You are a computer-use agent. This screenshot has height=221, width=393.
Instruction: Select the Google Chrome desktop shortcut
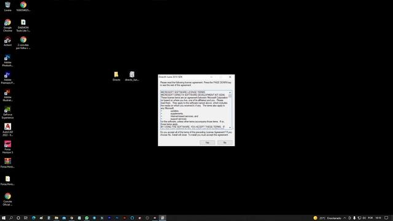pos(7,25)
